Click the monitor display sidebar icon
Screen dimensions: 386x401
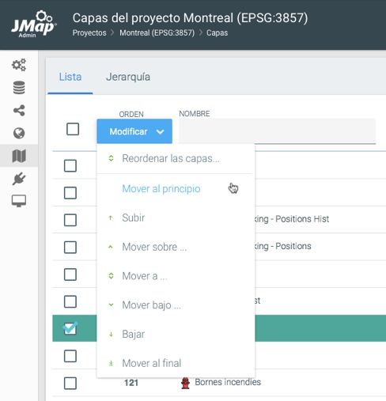coord(19,201)
